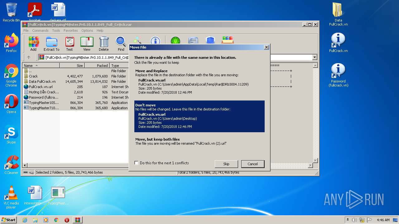Select the Skype desktop shortcut
This screenshot has height=224, width=399.
(11, 134)
